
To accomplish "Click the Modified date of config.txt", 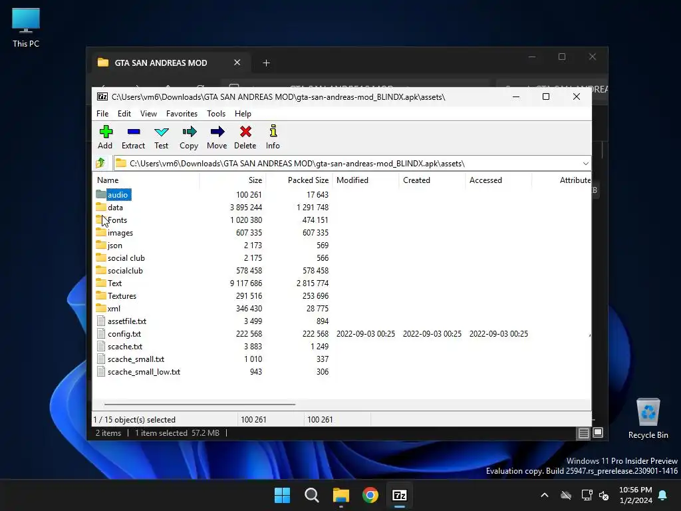I will tap(366, 334).
